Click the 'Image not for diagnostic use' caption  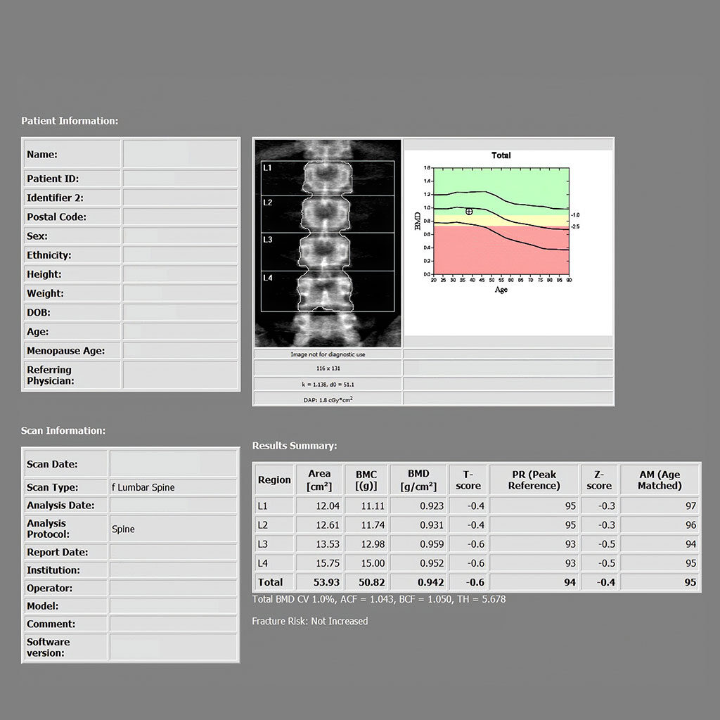coord(328,354)
